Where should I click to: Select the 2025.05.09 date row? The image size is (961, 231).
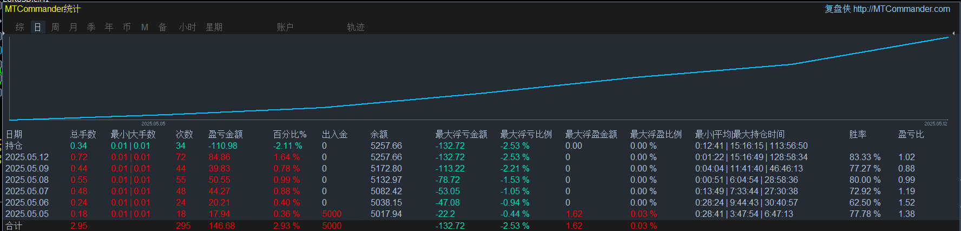point(27,168)
